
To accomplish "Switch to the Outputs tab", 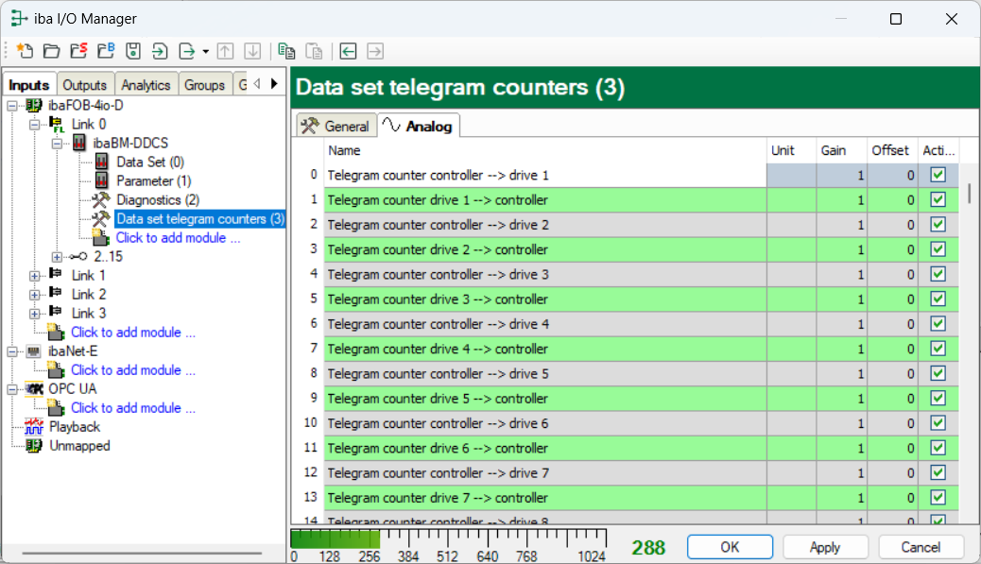I will [85, 85].
